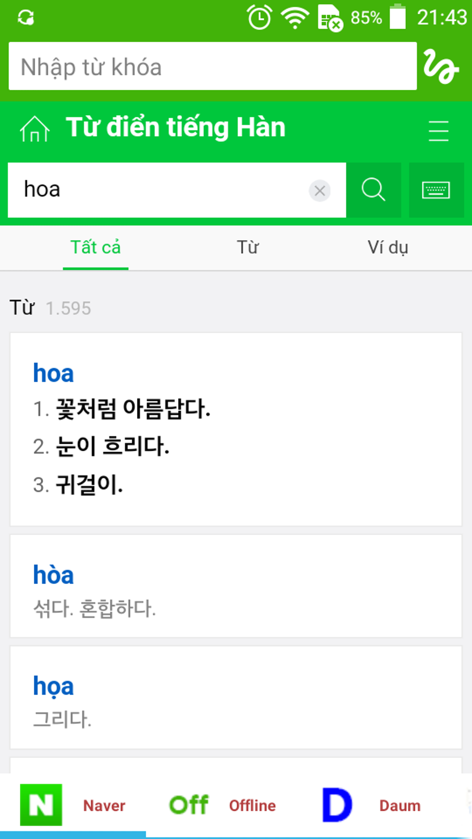Tap the handwriting squiggle icon at top right

(x=441, y=67)
